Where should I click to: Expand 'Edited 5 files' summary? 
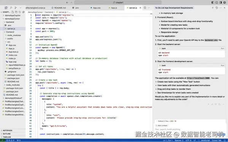167,121
